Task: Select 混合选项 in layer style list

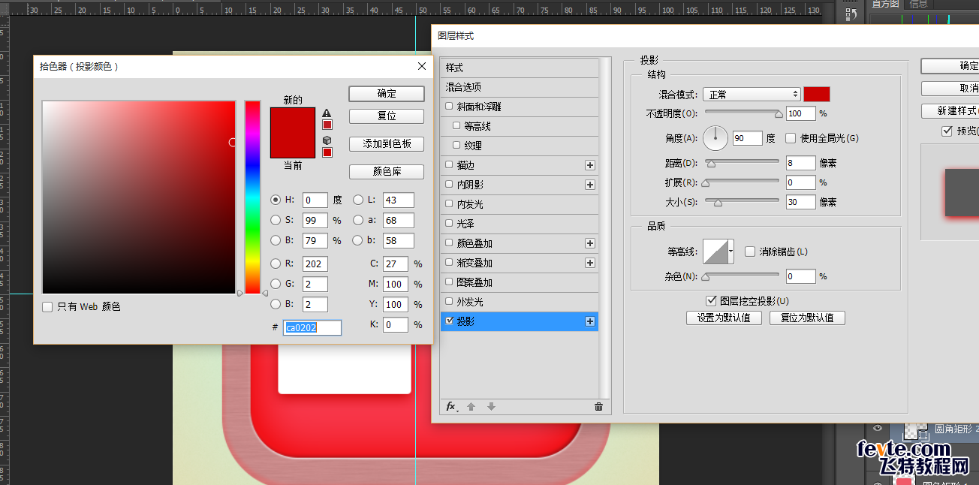Action: [x=520, y=87]
